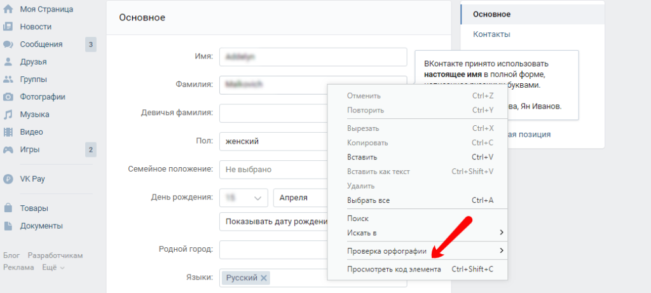Image resolution: width=651 pixels, height=293 pixels.
Task: Focus the Девичья фамилия input field
Action: click(273, 113)
